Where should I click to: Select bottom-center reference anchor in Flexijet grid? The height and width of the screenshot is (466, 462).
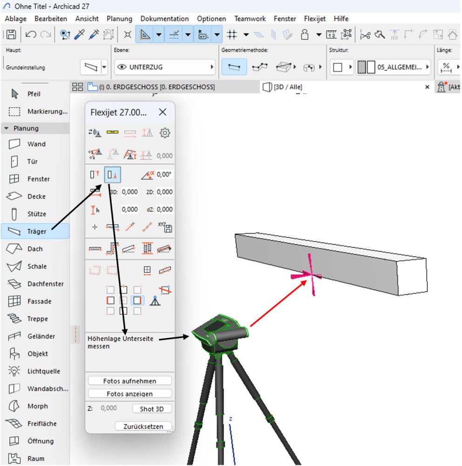tap(123, 311)
